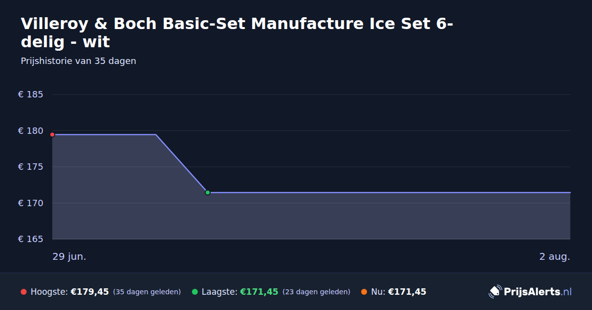Click the lowest price €171,45 green value
Image resolution: width=592 pixels, height=310 pixels.
point(259,292)
